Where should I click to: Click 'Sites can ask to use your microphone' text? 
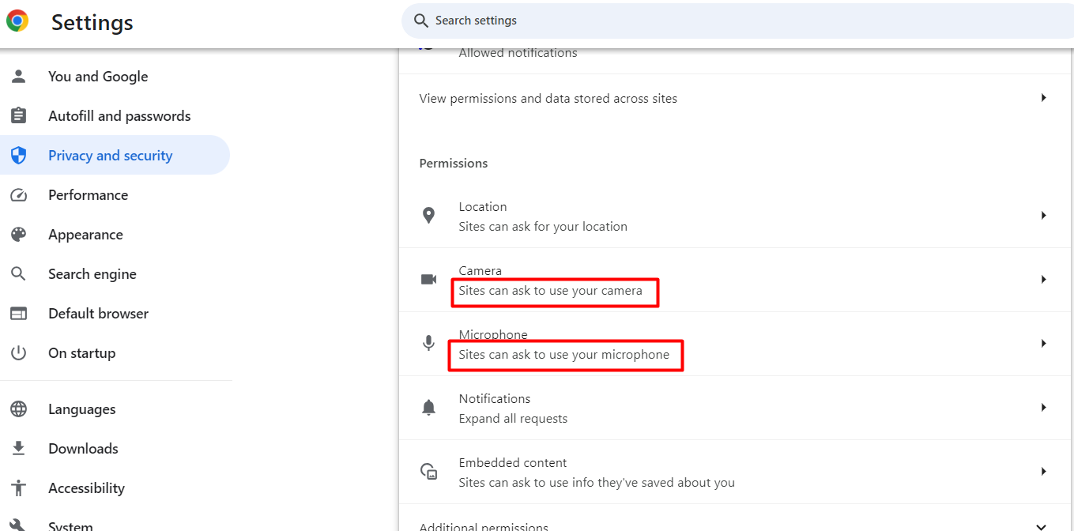click(564, 355)
